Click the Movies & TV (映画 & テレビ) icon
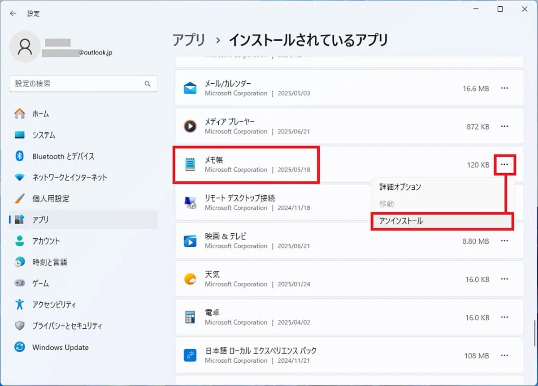 [x=190, y=240]
